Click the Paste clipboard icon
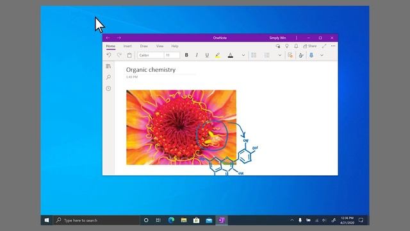This screenshot has width=410, height=231. 129,55
